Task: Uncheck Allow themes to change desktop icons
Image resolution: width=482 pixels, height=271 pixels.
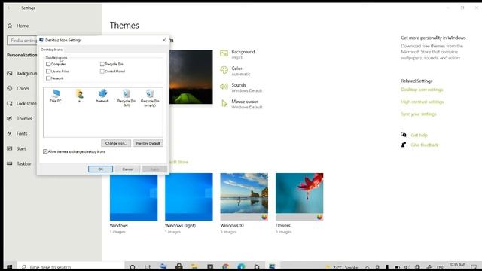Action: pos(45,151)
